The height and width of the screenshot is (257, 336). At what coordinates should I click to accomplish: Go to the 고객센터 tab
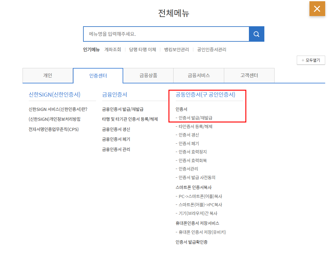[249, 75]
